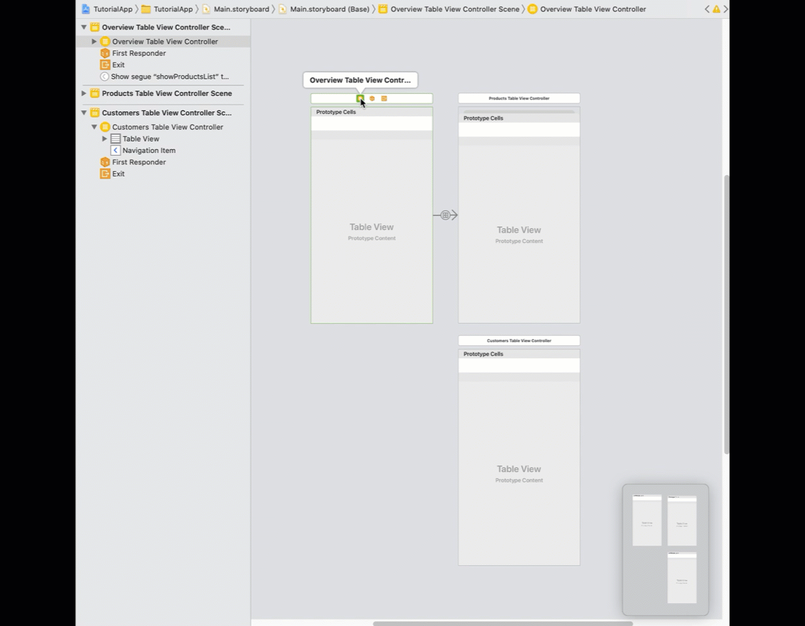Viewport: 805px width, 626px height.
Task: Open the Main.storyboard (Base) breadcrumb
Action: click(324, 9)
